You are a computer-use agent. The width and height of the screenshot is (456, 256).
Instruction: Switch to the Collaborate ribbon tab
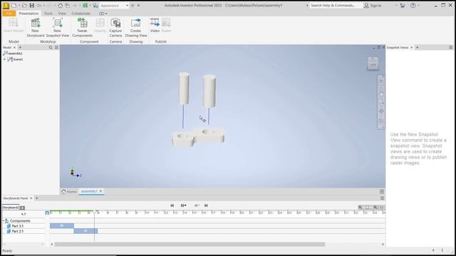pyautogui.click(x=81, y=14)
